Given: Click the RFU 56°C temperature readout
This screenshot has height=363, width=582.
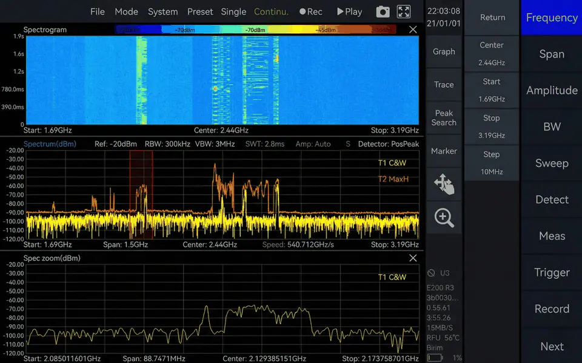Looking at the screenshot, I should 443,338.
